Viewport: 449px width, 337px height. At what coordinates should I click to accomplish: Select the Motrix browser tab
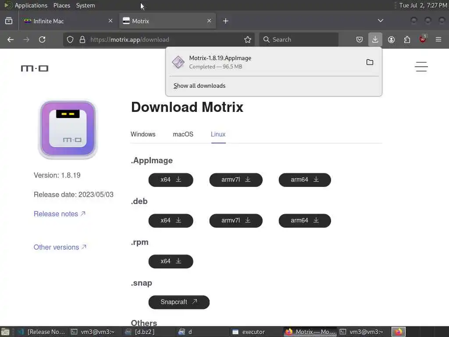click(167, 21)
